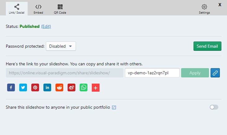227x135 pixels.
Task: Click the Edit link beside Published
Action: pyautogui.click(x=46, y=27)
